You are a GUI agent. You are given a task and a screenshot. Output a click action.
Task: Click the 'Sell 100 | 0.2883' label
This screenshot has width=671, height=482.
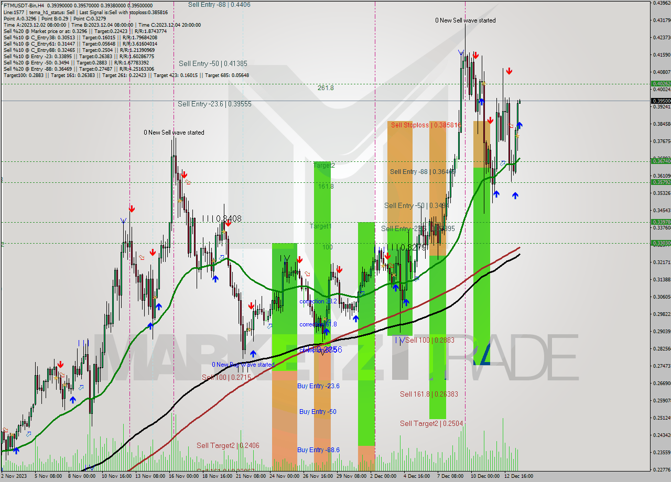pos(430,340)
